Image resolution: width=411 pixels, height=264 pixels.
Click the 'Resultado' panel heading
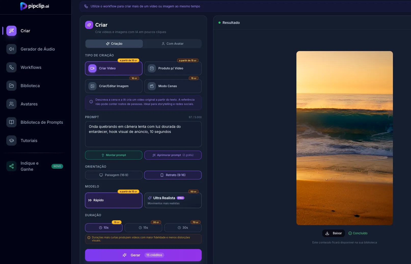click(231, 23)
